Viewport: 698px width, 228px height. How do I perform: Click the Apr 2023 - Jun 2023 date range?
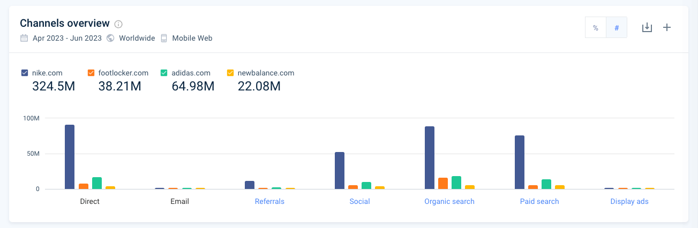pyautogui.click(x=67, y=38)
